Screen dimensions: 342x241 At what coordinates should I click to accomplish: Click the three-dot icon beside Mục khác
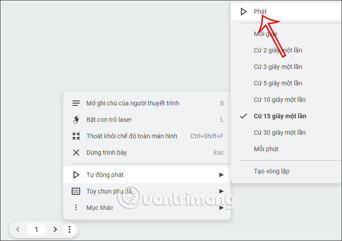(76, 208)
